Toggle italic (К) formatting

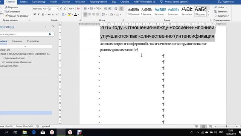(38, 14)
